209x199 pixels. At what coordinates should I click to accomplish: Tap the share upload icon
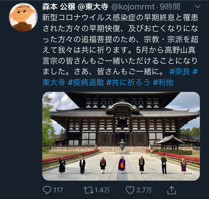172,190
